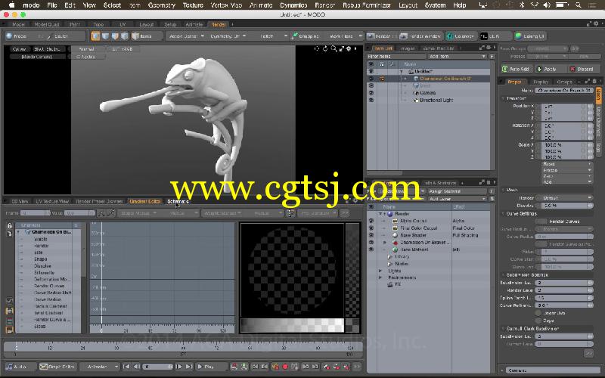Collapse the Untitled scene tree node
Viewport: 605px width, 378px height.
coord(402,71)
